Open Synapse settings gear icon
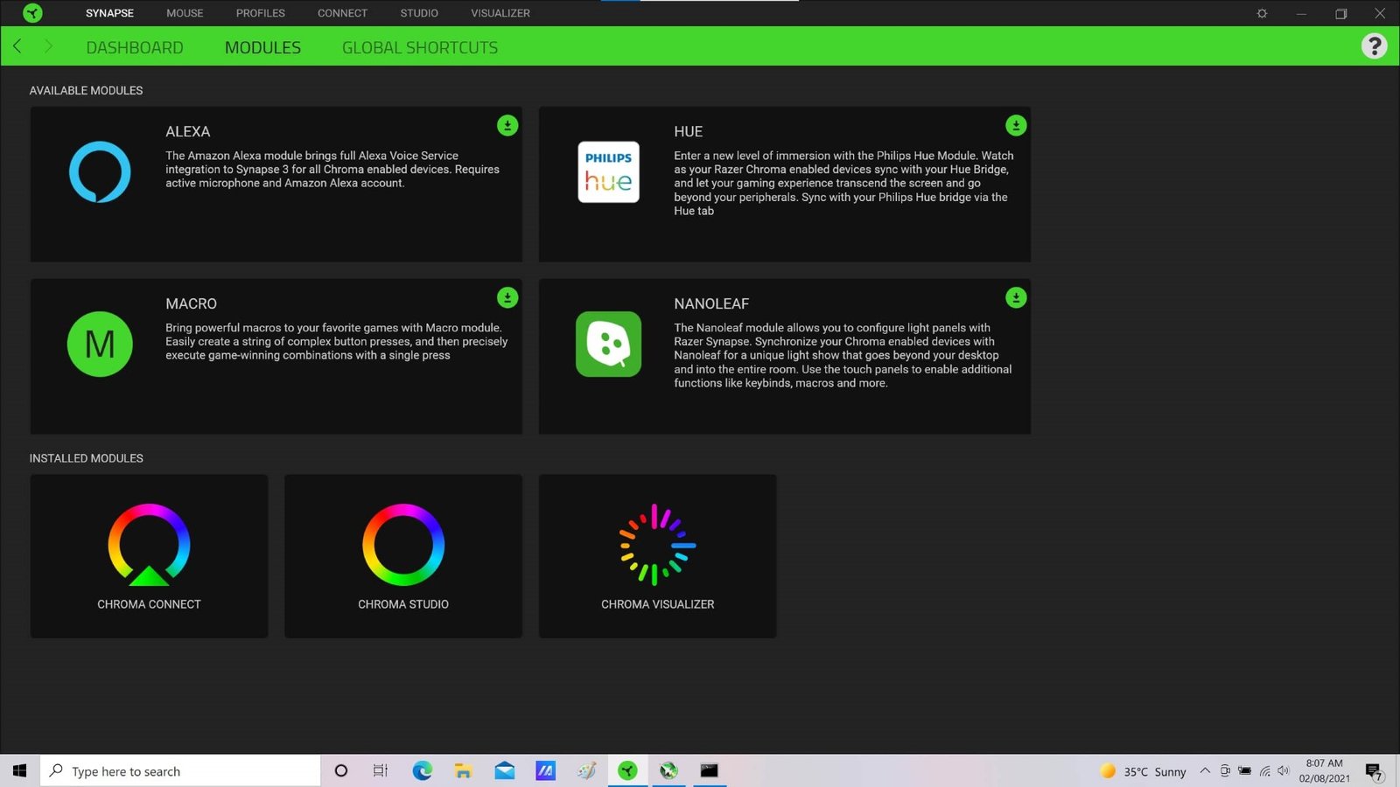 (x=1262, y=13)
